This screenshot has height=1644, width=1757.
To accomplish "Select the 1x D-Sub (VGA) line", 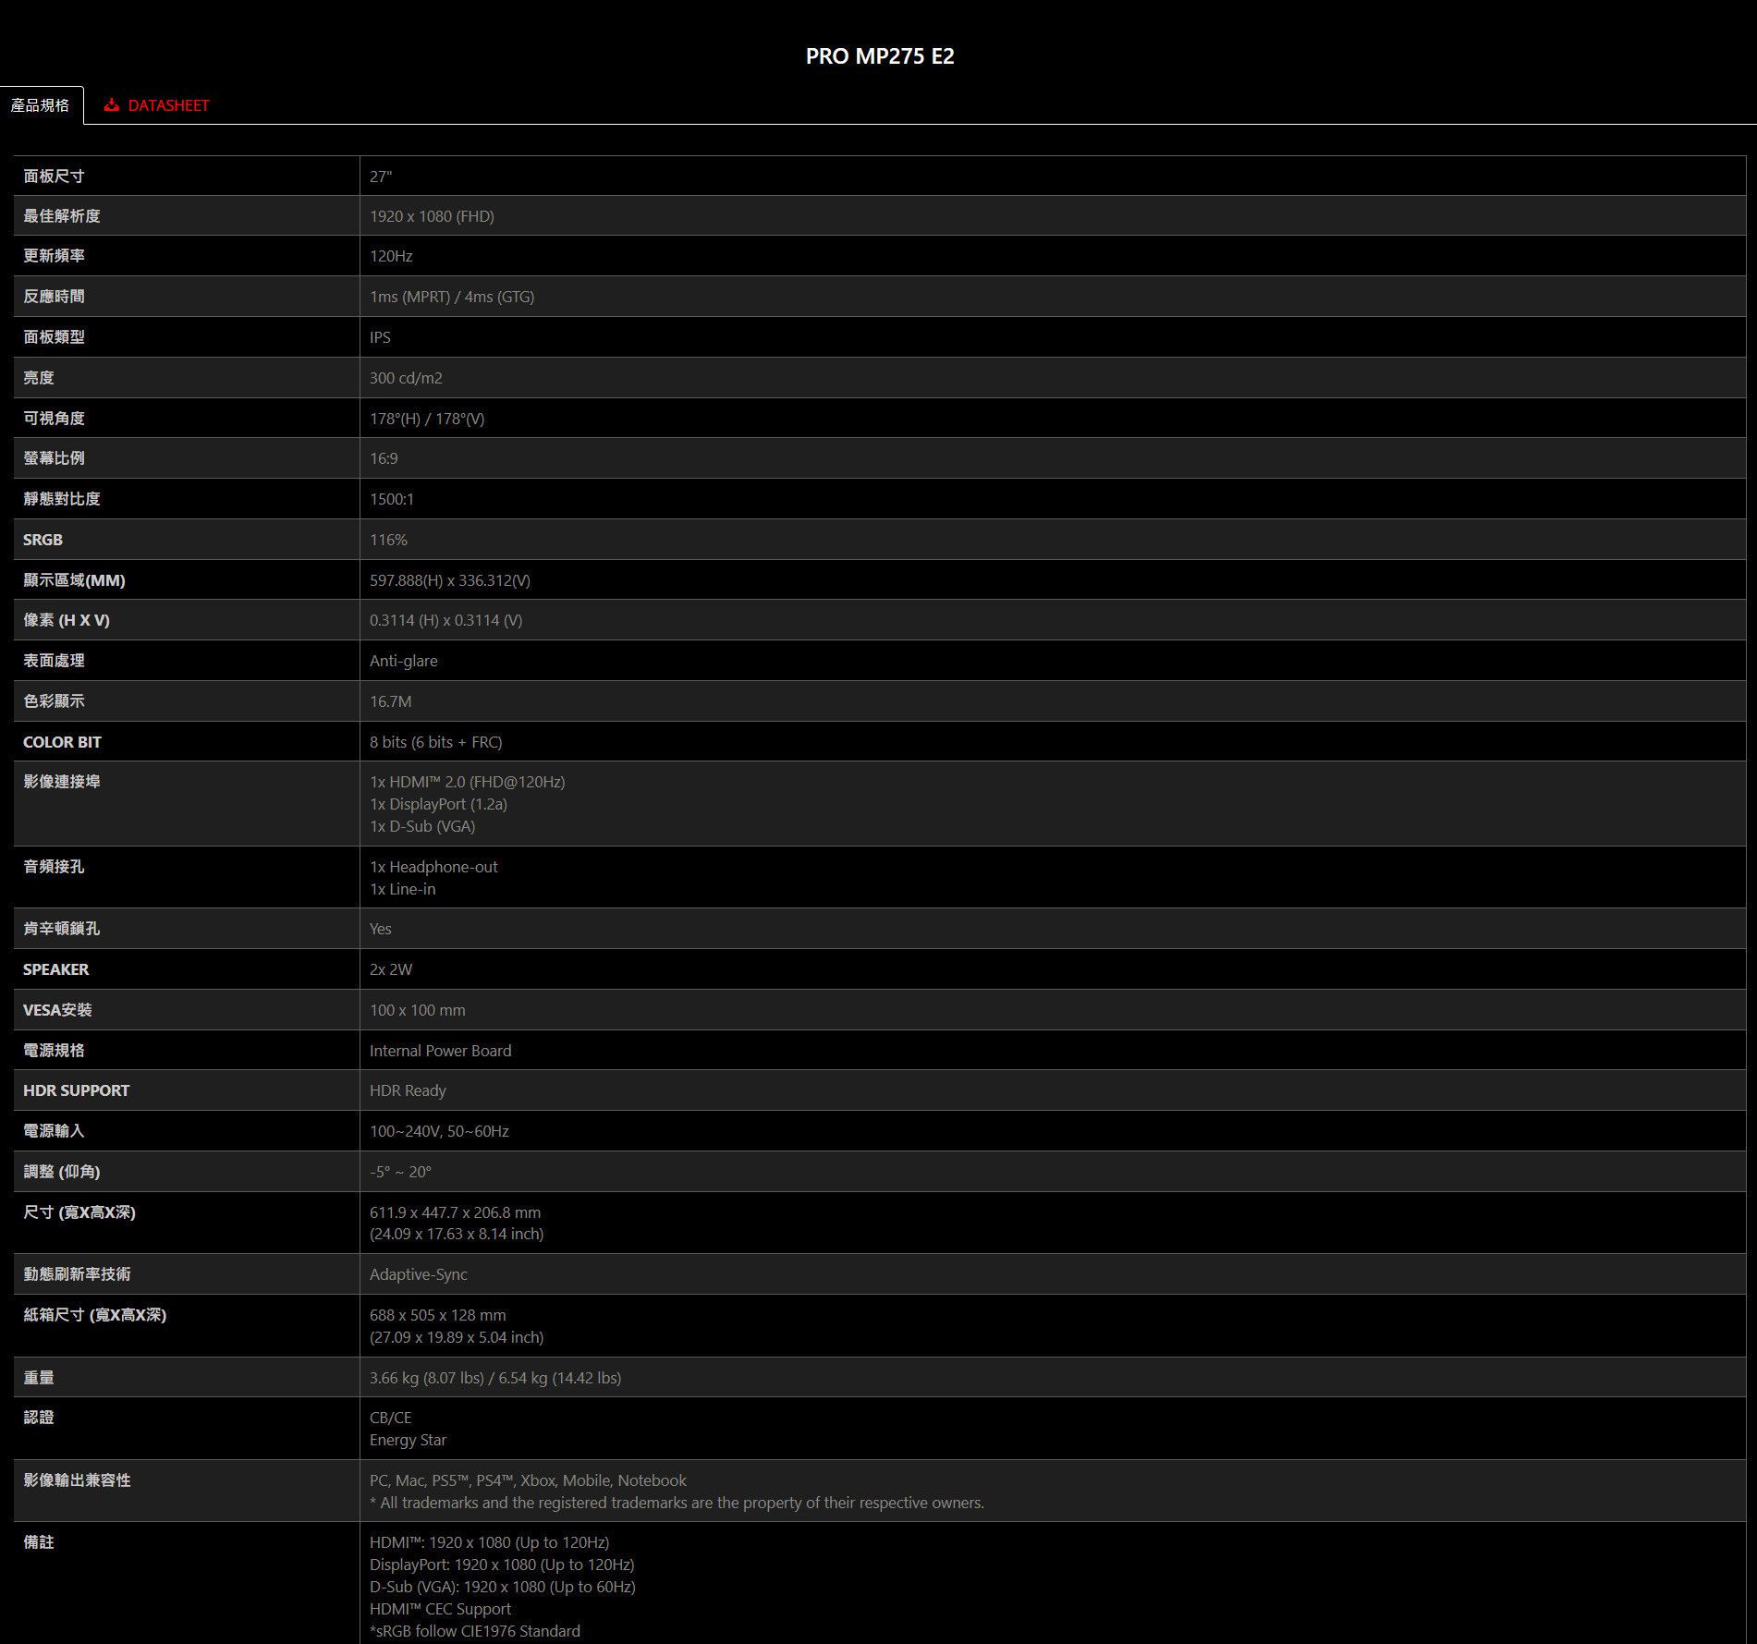I will click(x=422, y=826).
